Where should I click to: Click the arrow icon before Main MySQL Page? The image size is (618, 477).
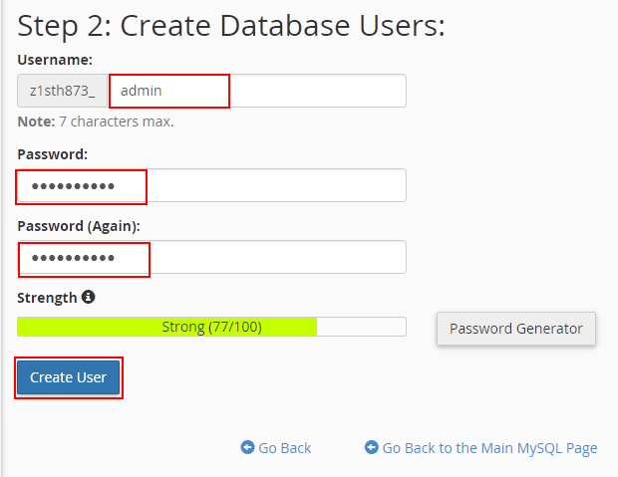(371, 447)
